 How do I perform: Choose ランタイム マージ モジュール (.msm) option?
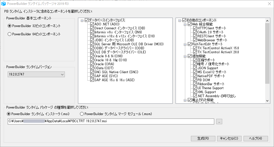point(82,114)
